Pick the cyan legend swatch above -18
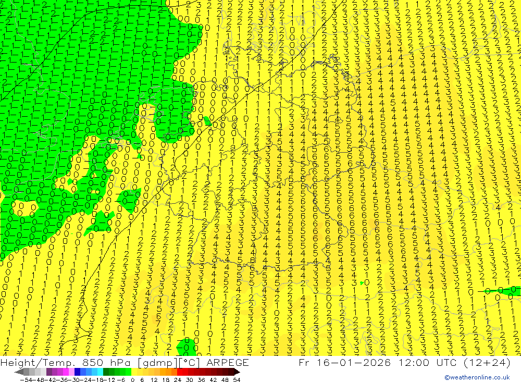Screen dimensions: 521x382 (100, 372)
